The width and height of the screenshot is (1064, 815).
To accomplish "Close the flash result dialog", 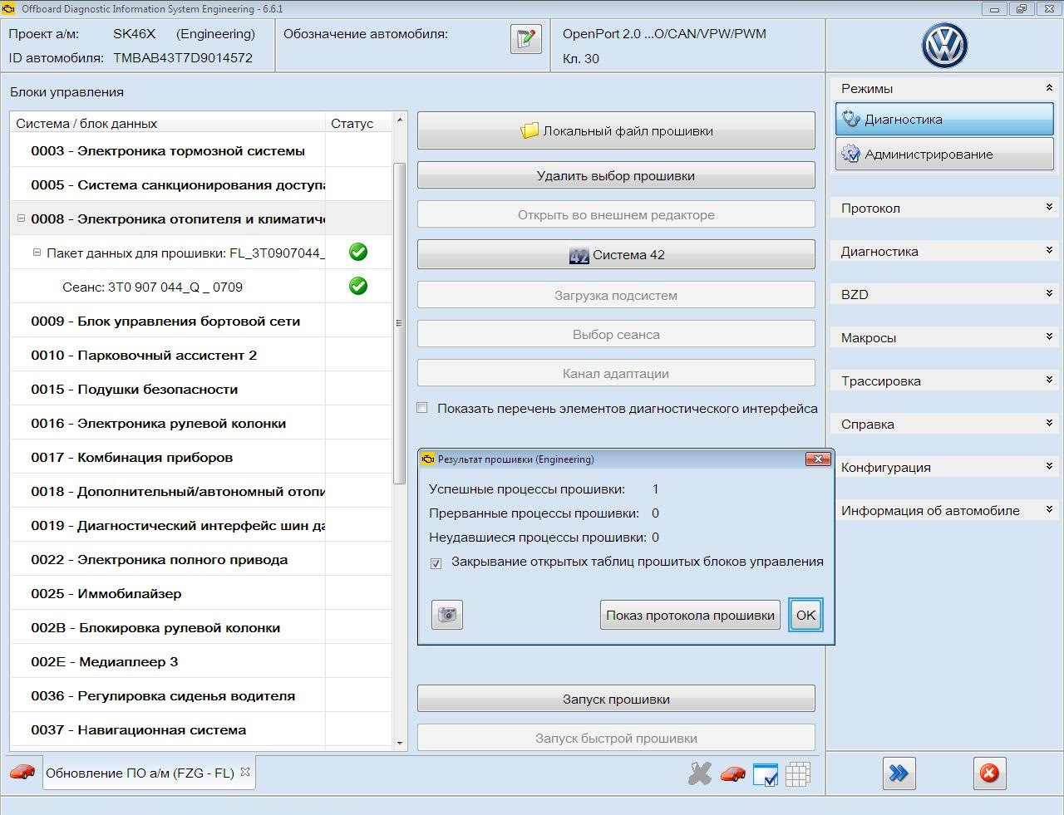I will point(818,459).
